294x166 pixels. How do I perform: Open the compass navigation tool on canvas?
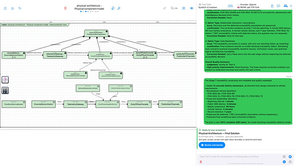point(5,80)
